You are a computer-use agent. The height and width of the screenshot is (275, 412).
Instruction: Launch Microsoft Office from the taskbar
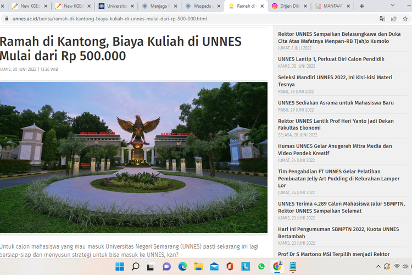point(230,267)
